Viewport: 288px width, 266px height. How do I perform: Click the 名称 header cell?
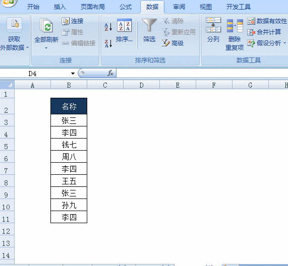tap(69, 106)
